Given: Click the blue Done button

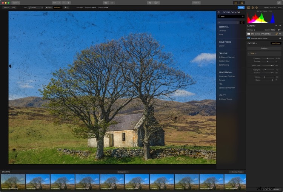Looking at the screenshot, I should pos(241,8).
